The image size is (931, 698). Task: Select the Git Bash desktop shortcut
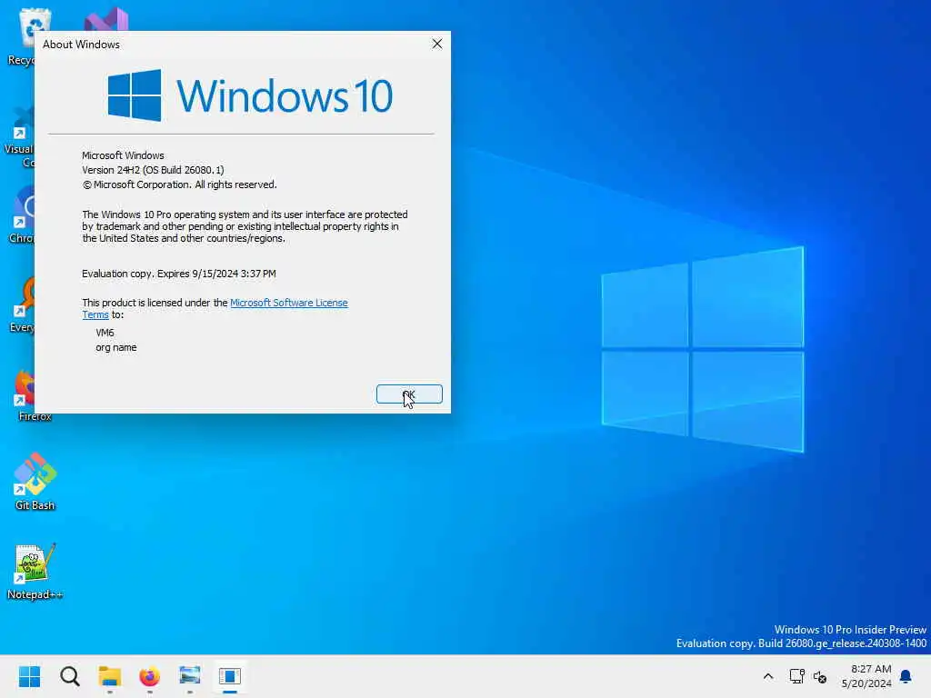point(35,482)
